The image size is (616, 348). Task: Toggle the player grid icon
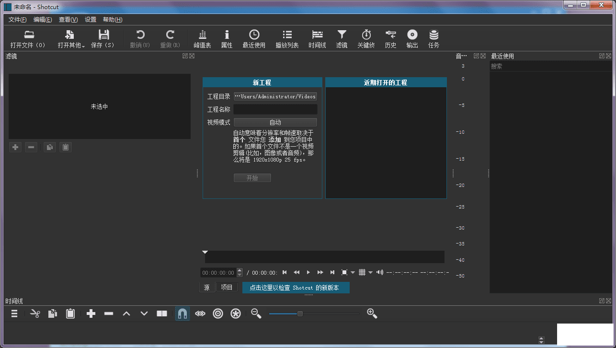tap(362, 272)
